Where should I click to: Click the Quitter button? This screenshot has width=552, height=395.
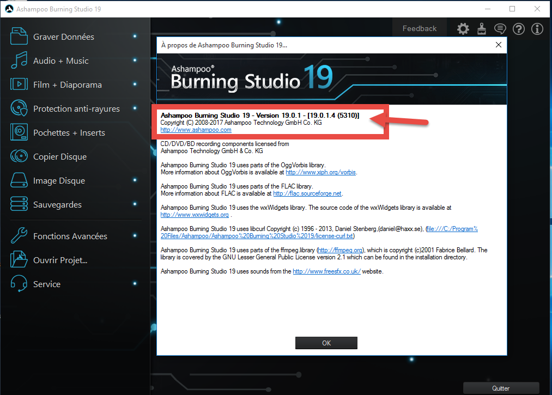501,388
